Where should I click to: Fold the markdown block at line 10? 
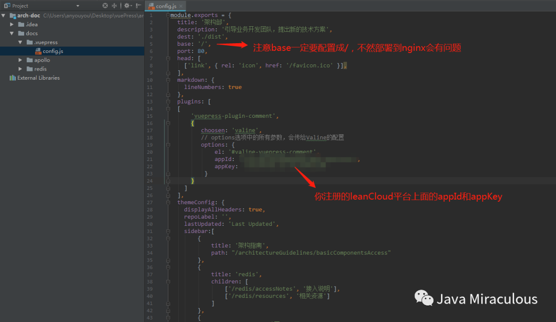(168, 80)
